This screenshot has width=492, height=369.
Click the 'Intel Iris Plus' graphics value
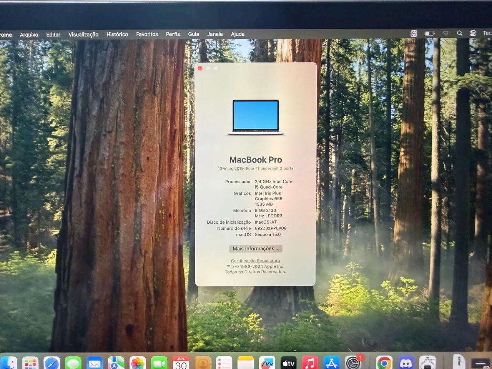click(268, 193)
